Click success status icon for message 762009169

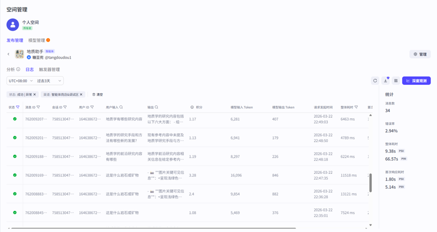point(15,175)
